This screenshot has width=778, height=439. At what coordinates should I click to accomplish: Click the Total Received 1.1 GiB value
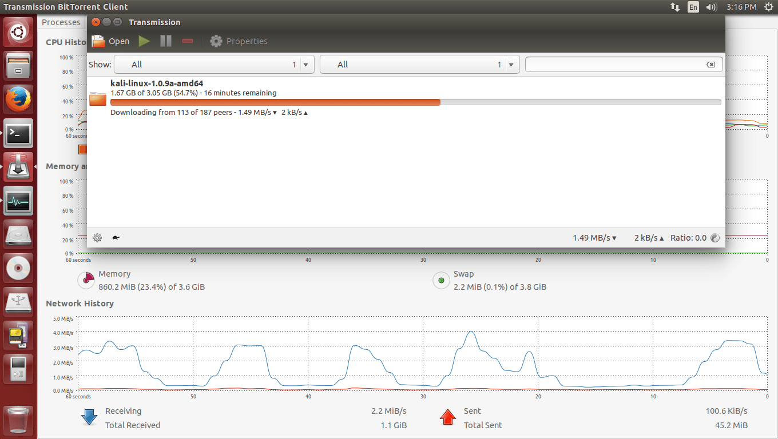pos(394,425)
